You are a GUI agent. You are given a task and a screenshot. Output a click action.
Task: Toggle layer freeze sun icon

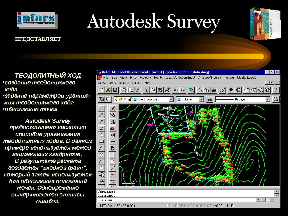coord(121,99)
